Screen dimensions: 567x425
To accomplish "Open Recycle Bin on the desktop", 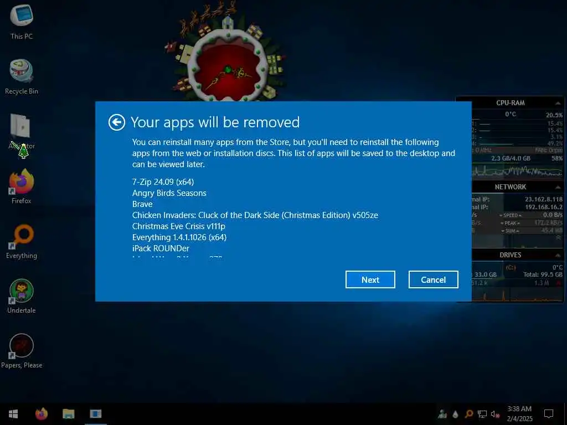I will [x=22, y=76].
